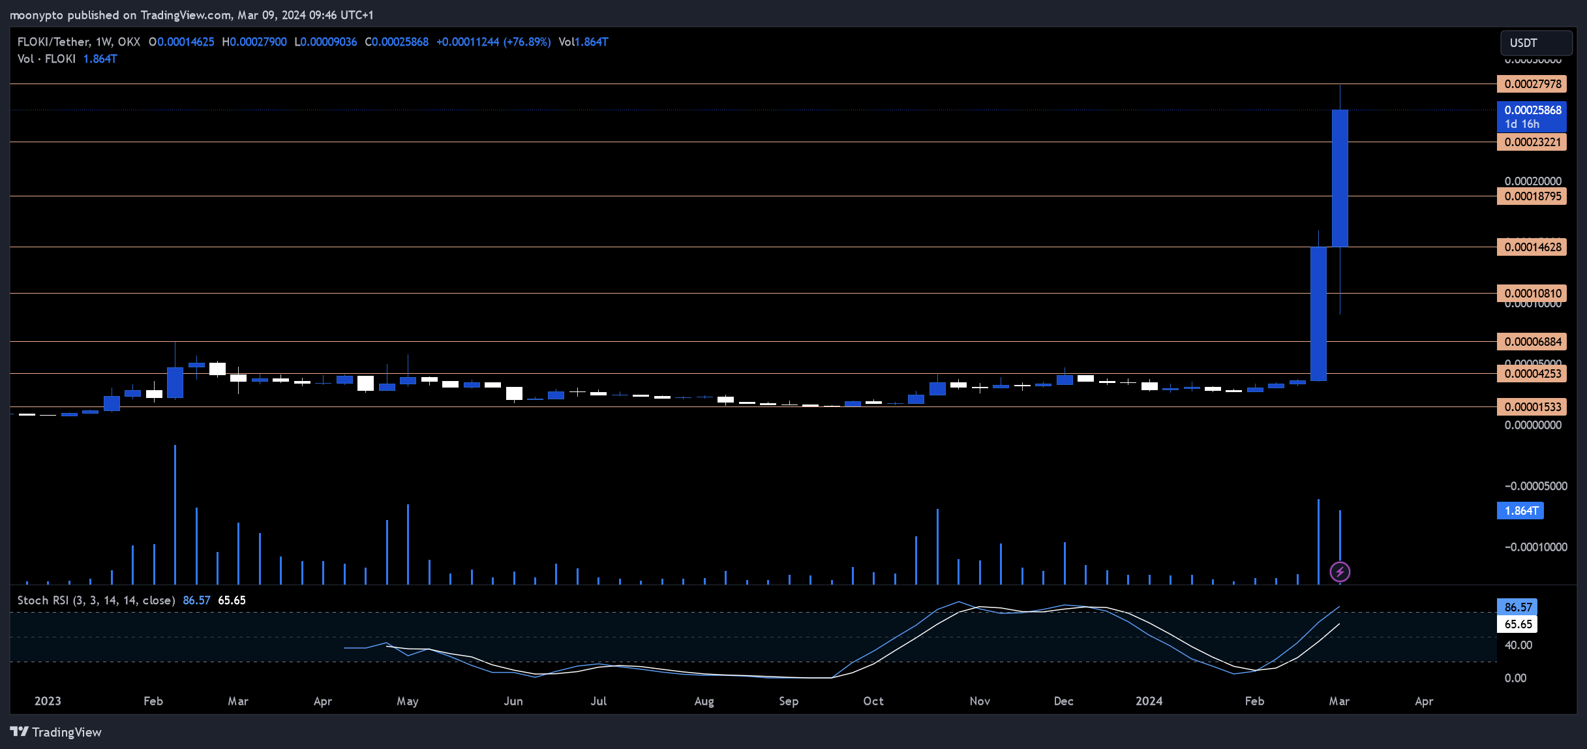Screen dimensions: 1587x749
Task: Click the Stoch RSI indicator title
Action: pos(96,600)
